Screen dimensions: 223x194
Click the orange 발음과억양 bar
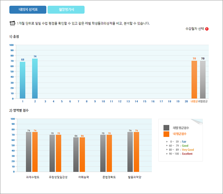pyautogui.click(x=136, y=152)
